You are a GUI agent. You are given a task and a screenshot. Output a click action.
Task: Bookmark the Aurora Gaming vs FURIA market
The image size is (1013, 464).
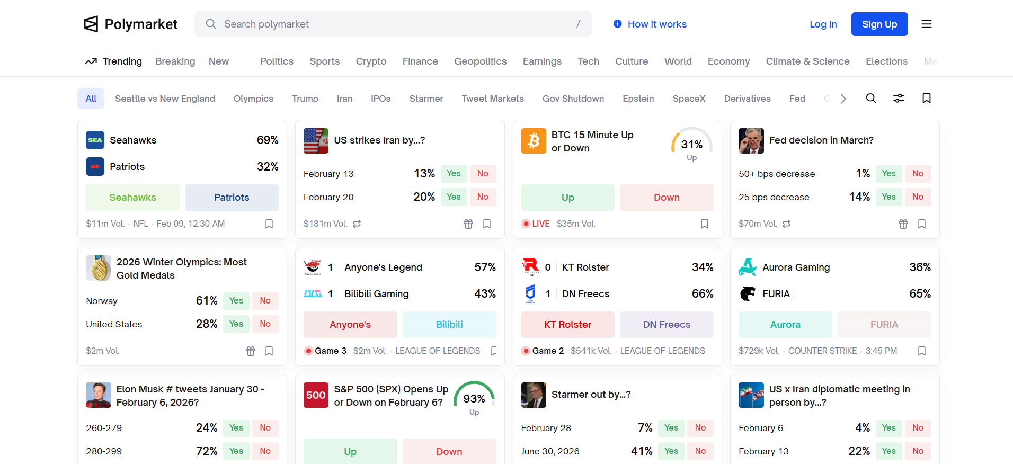pos(922,351)
